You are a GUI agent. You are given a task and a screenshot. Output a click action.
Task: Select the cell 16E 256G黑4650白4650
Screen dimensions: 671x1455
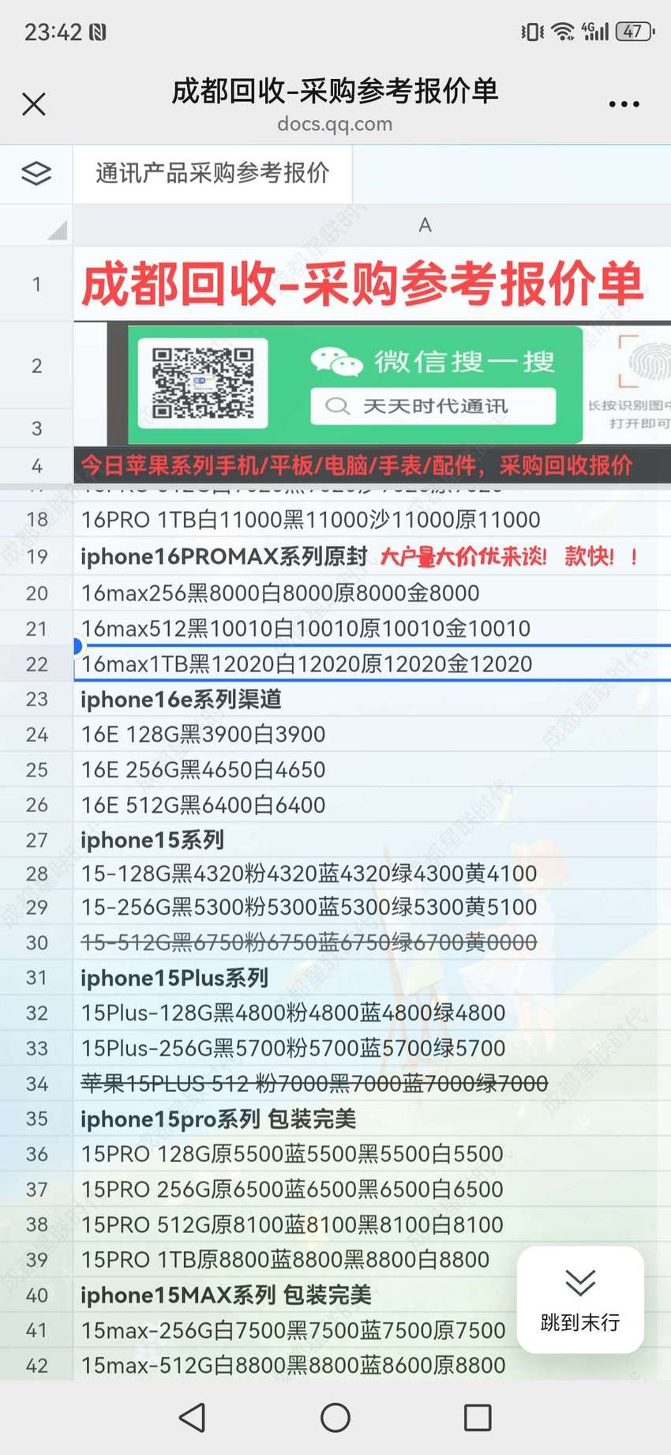(372, 769)
